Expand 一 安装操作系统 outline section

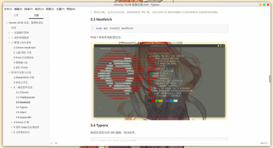(9, 33)
